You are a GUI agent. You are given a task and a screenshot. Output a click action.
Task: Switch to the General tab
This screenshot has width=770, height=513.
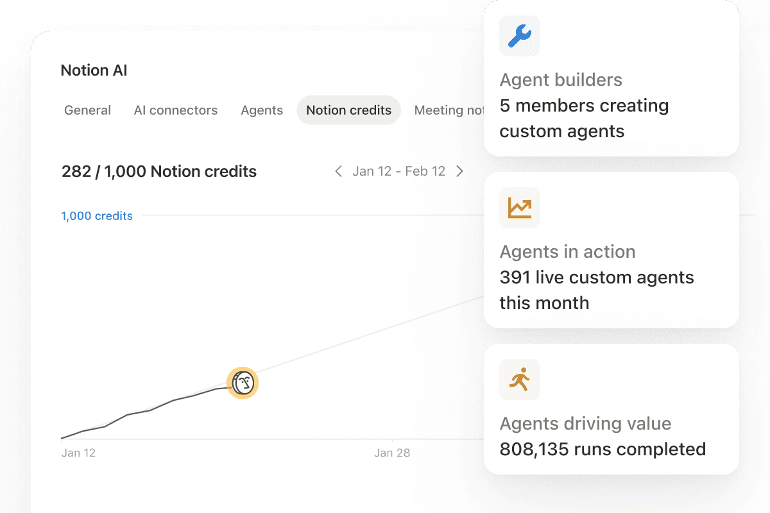pos(87,110)
